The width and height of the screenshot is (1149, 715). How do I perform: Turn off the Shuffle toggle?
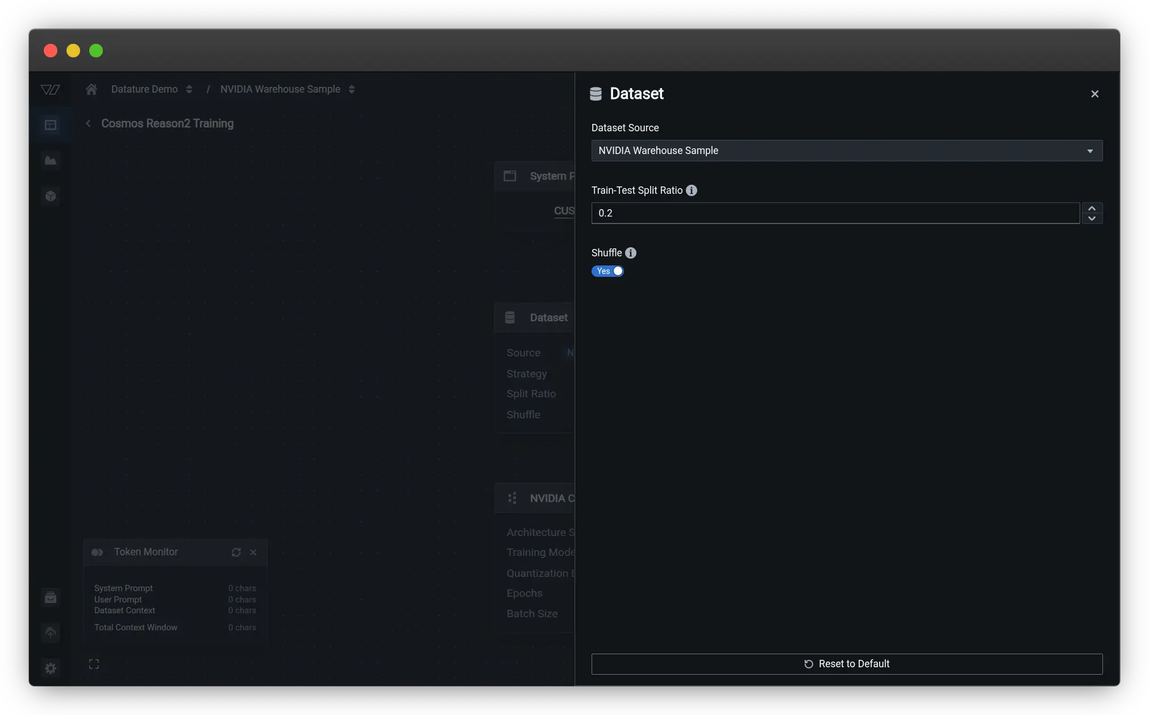607,271
